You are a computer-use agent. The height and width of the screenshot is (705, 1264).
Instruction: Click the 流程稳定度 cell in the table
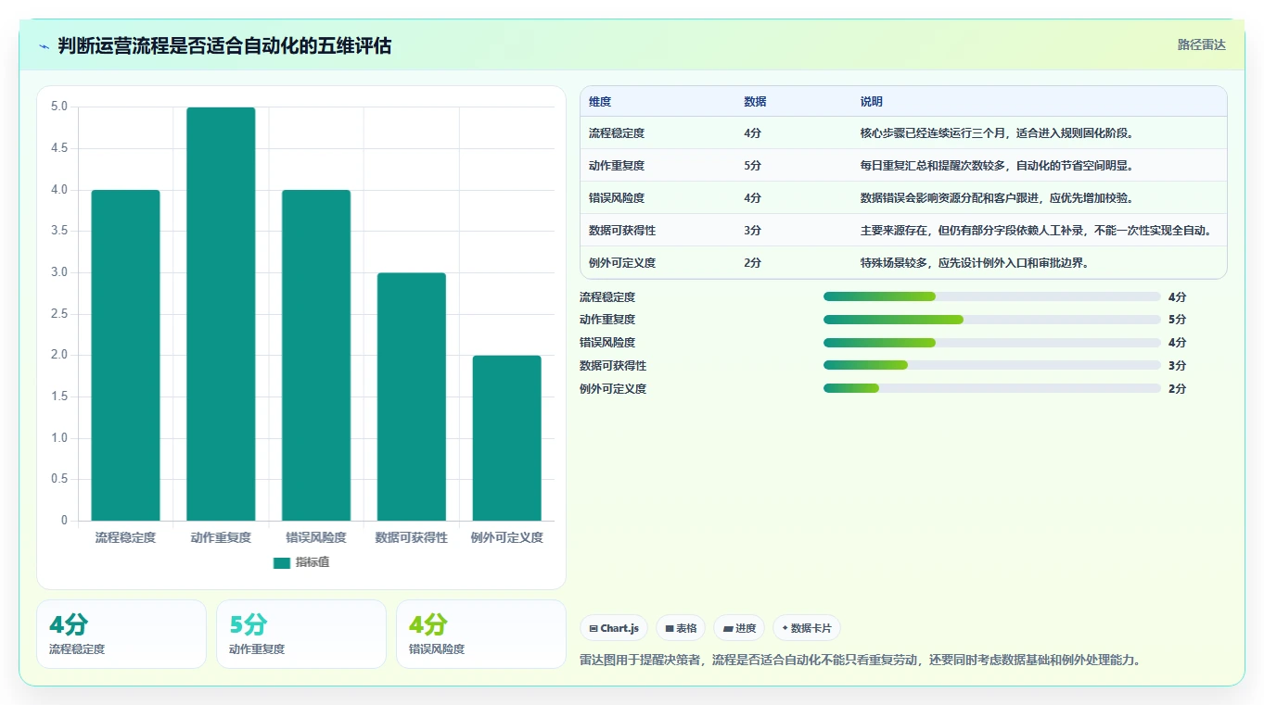(617, 133)
